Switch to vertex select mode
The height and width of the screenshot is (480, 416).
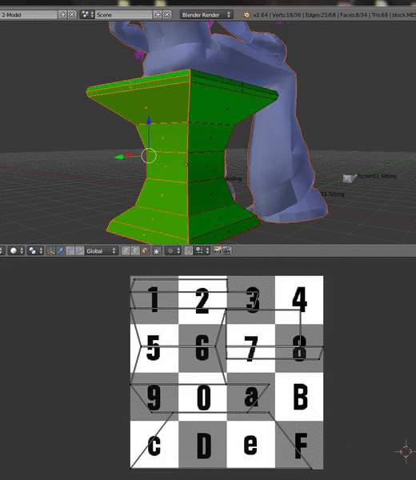click(126, 251)
